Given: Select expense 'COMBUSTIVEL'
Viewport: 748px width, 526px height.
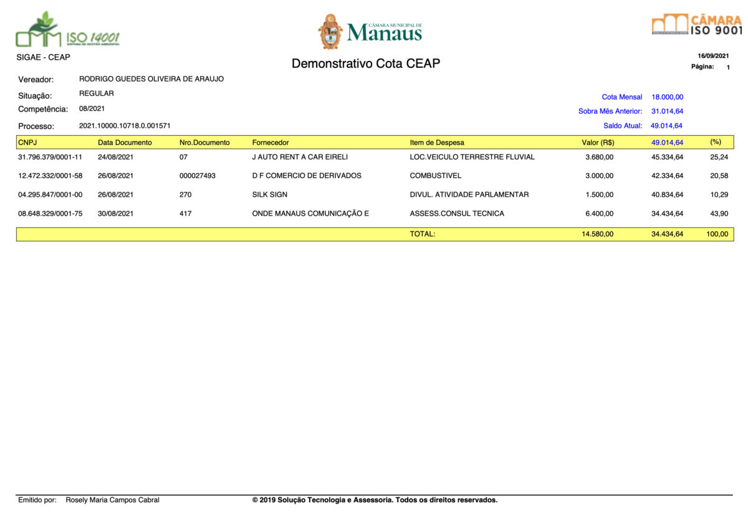Looking at the screenshot, I should pos(436,176).
